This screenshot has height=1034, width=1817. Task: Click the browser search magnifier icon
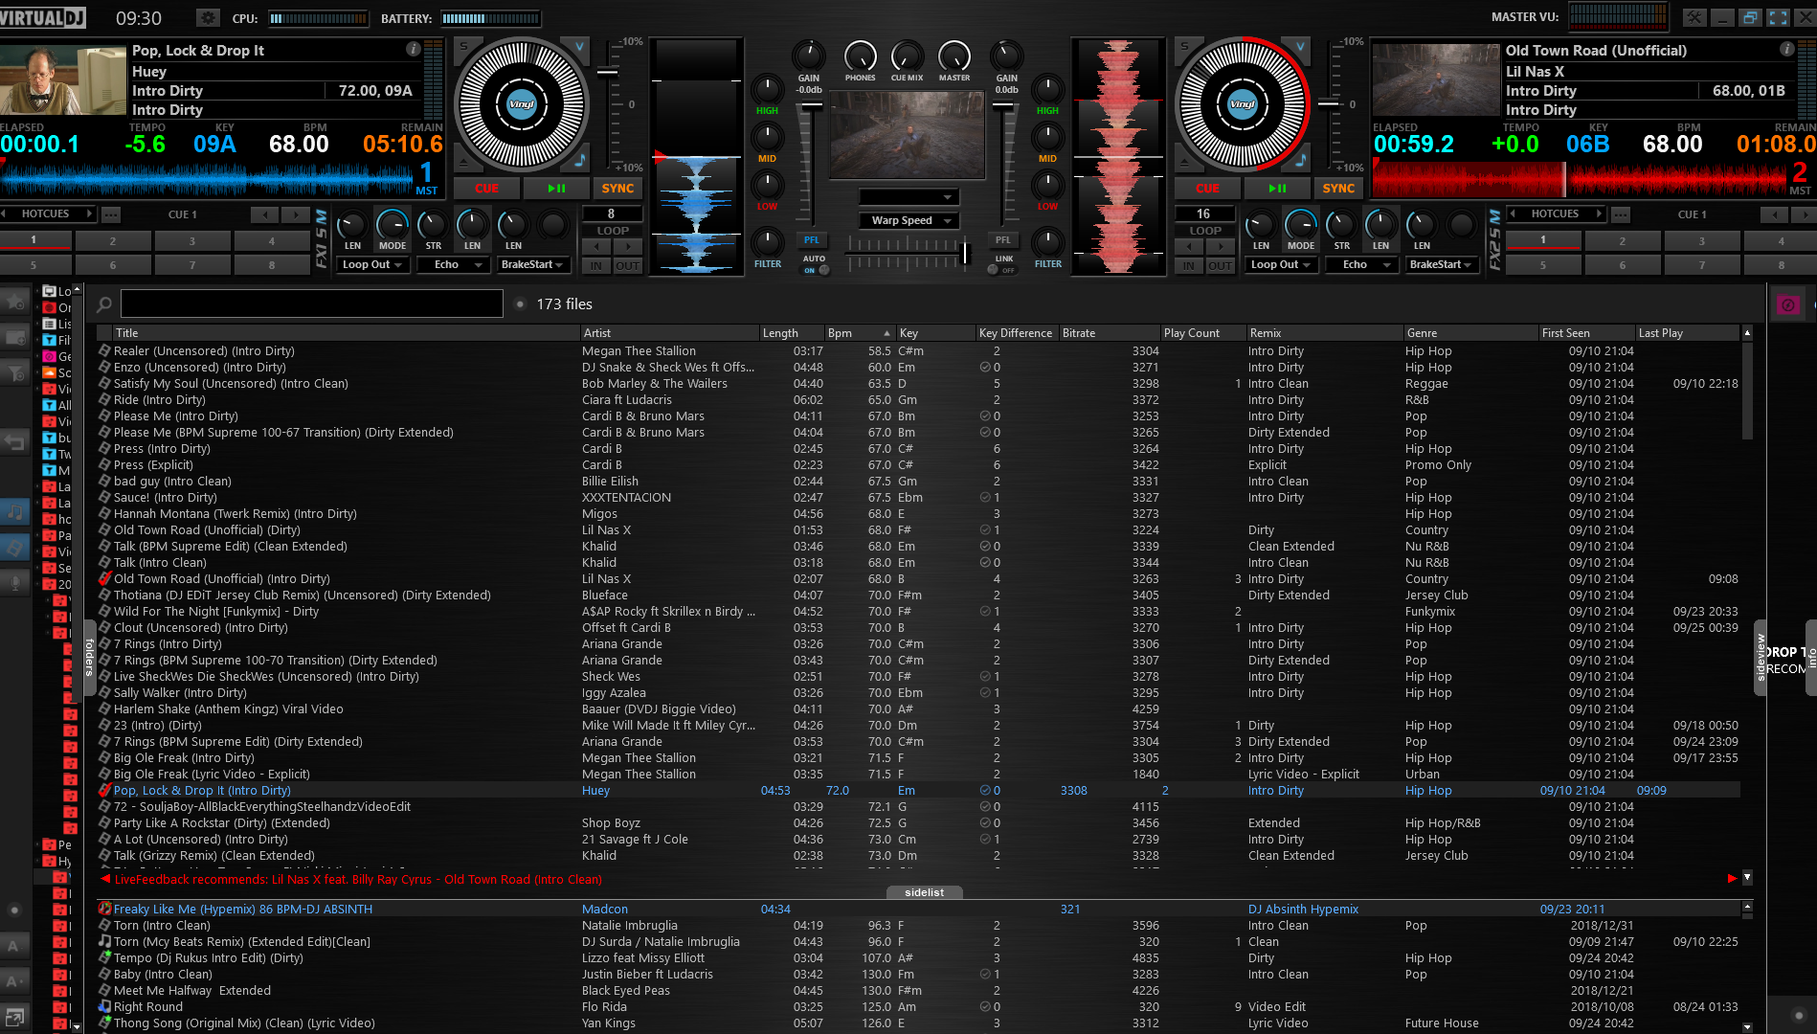pos(104,304)
